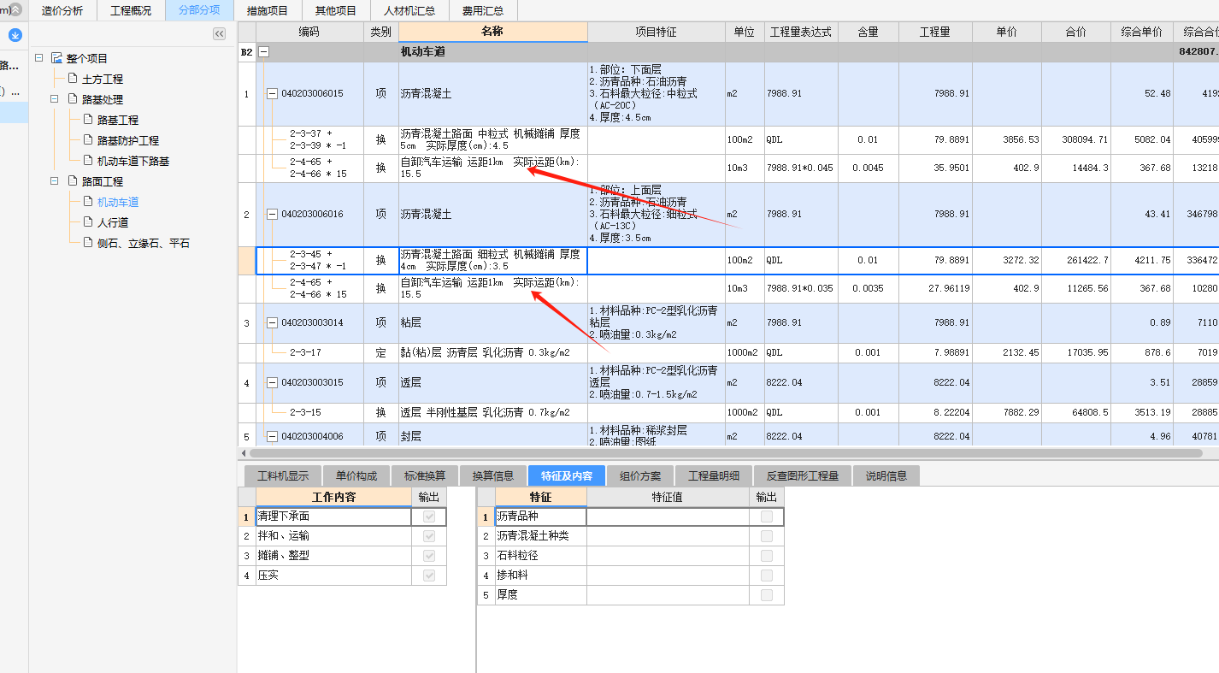This screenshot has height=673, width=1219.
Task: Toggle 输出 checkbox for 掺和料
Action: click(x=767, y=576)
